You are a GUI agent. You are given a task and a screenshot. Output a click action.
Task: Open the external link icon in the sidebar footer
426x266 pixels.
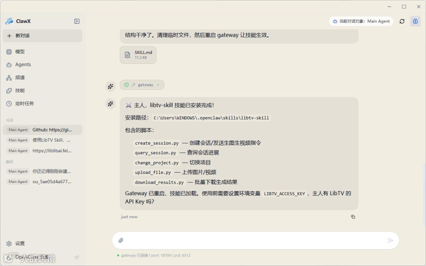coord(77,257)
